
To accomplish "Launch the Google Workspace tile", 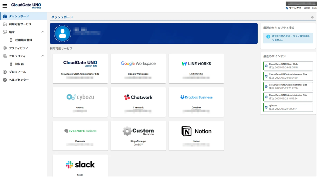I will click(x=138, y=68).
